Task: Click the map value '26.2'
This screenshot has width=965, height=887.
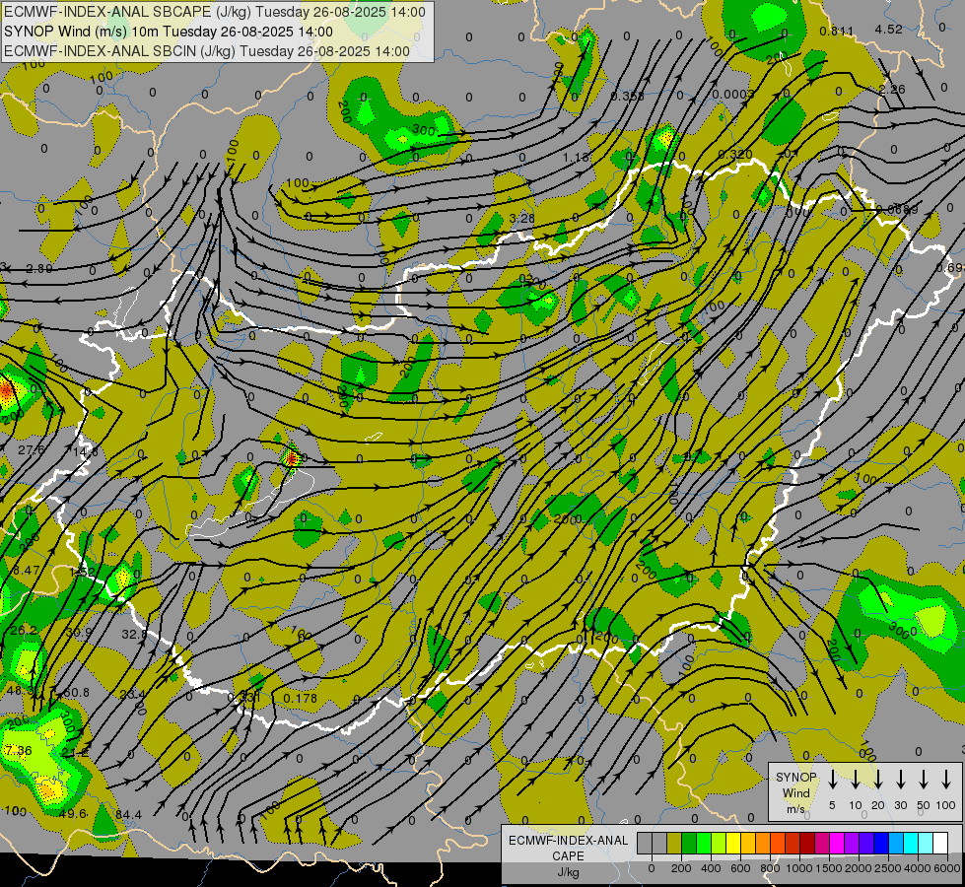Action: pos(24,631)
